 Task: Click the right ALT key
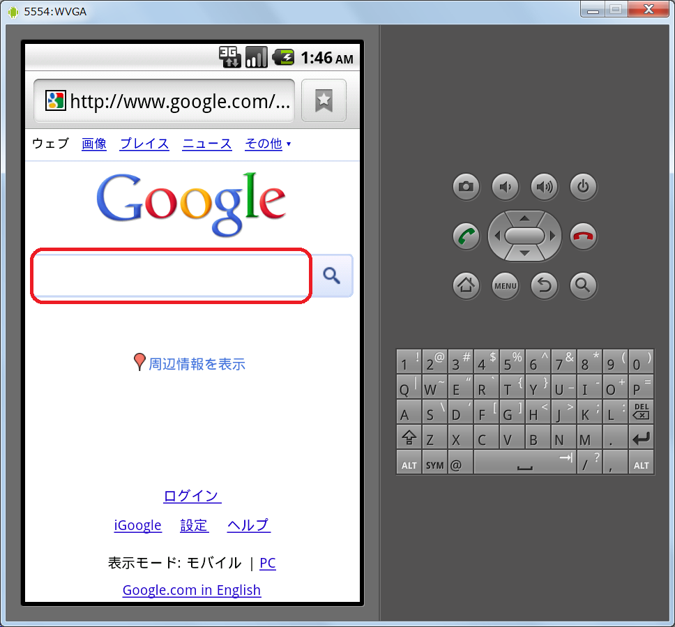pyautogui.click(x=641, y=462)
